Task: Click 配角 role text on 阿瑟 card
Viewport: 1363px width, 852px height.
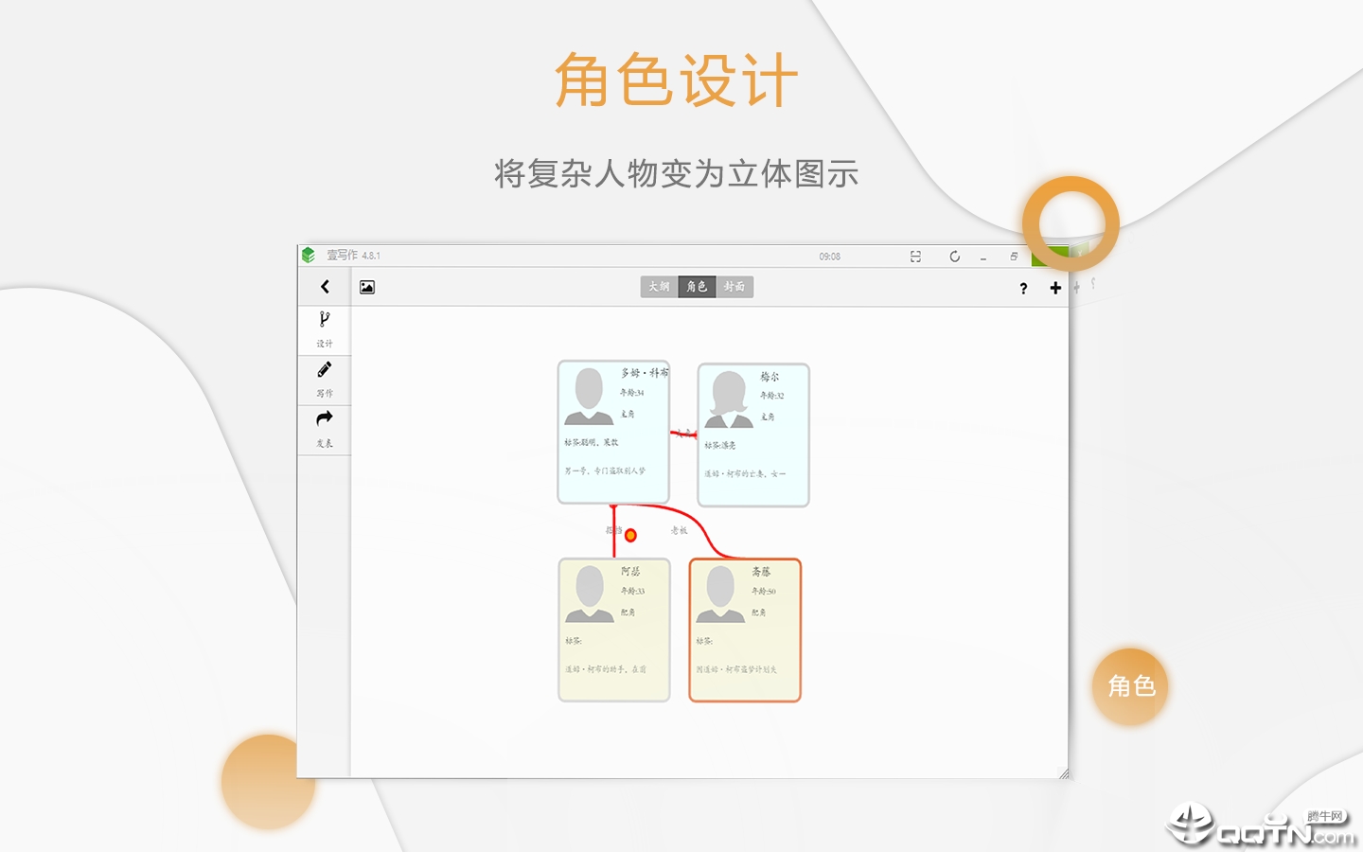Action: coord(628,613)
